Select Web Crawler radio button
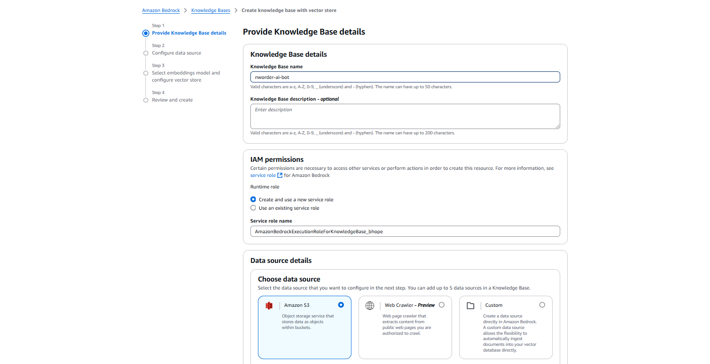Screen dimensions: 710x364 coord(441,305)
